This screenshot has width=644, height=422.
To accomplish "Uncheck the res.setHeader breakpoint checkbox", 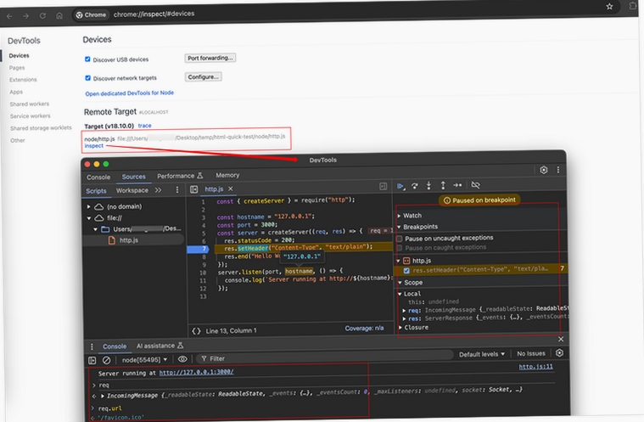I will point(406,270).
